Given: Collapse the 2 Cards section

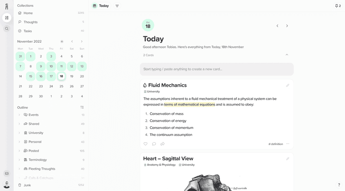Looking at the screenshot, I should point(287,55).
